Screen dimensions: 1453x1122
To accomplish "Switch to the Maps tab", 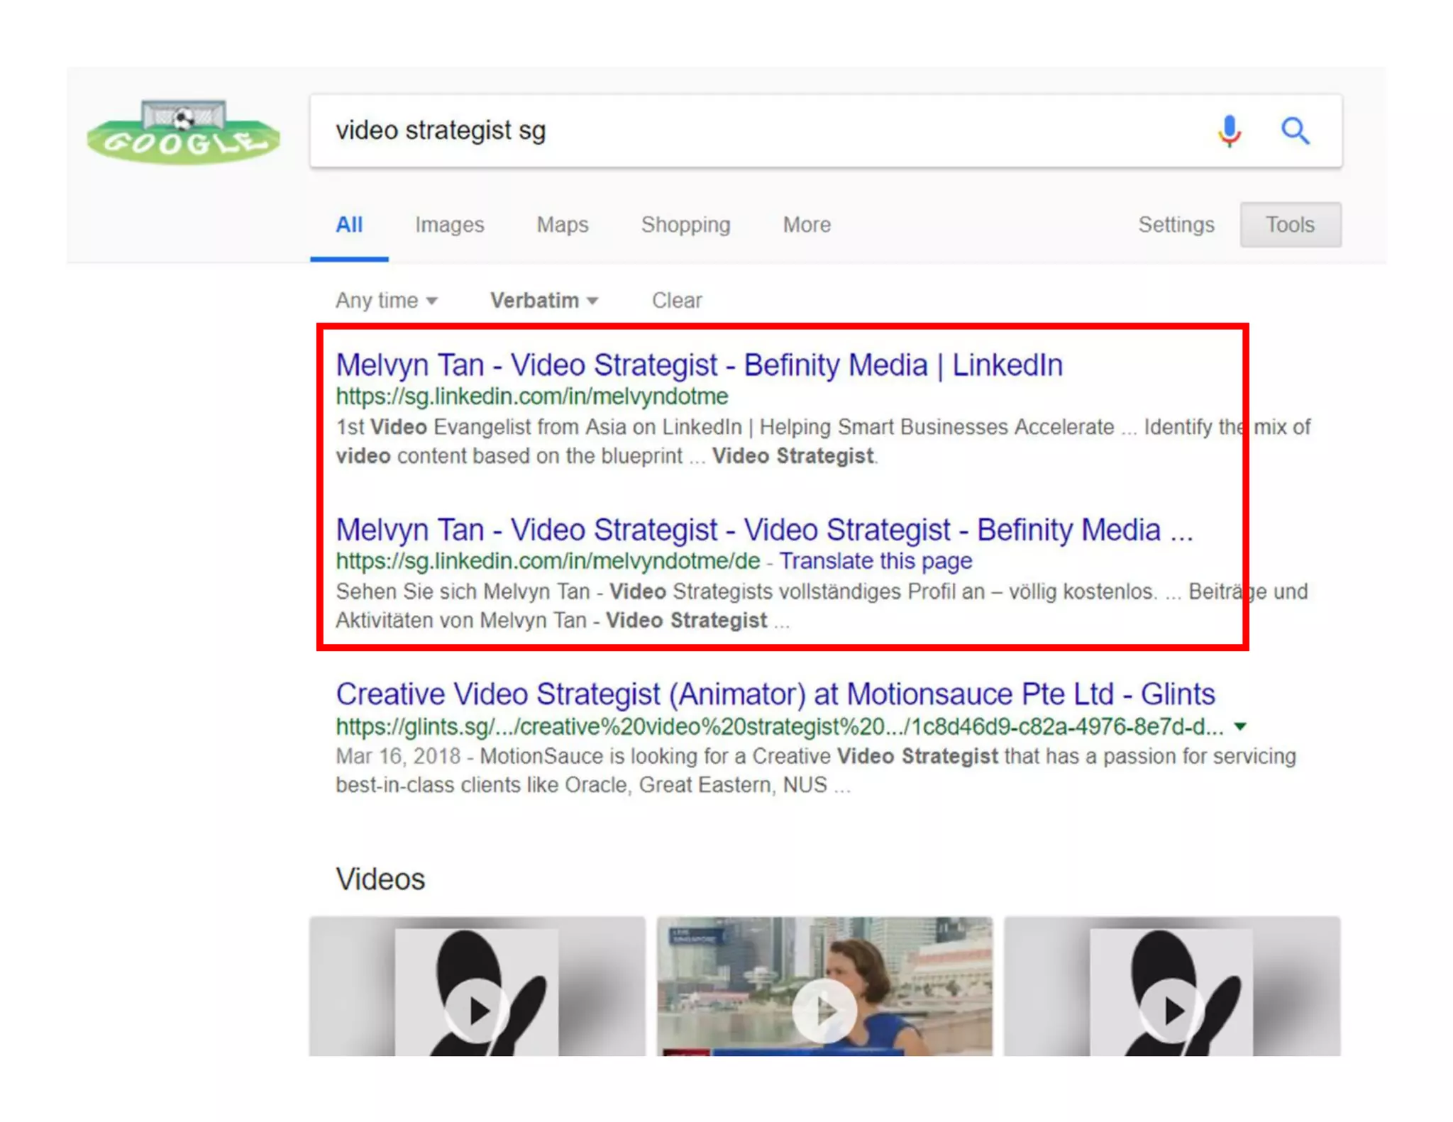I will [562, 225].
